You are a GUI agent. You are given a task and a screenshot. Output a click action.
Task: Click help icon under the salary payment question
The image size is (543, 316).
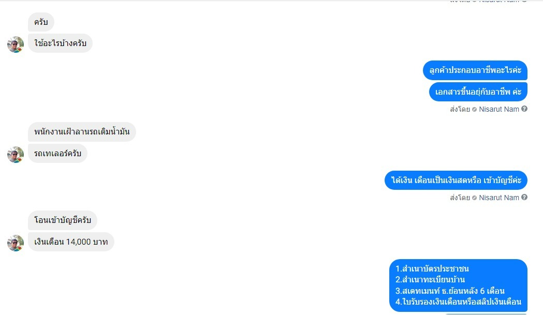pos(524,197)
